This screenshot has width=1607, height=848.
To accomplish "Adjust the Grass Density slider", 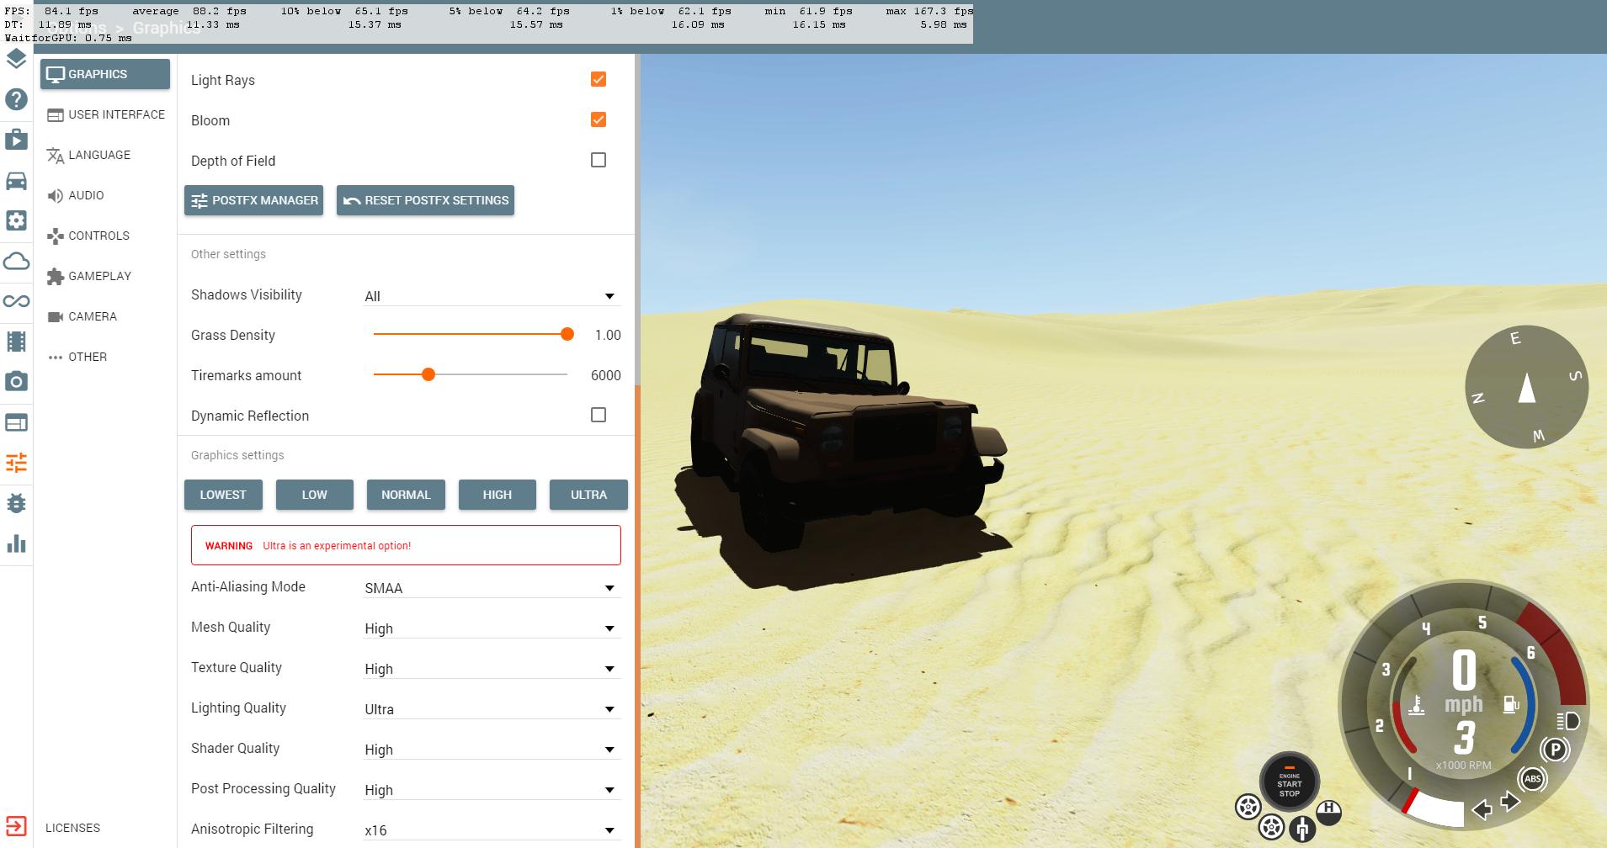I will tap(471, 334).
